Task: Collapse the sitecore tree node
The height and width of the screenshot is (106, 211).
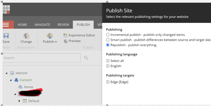Action: point(6,73)
